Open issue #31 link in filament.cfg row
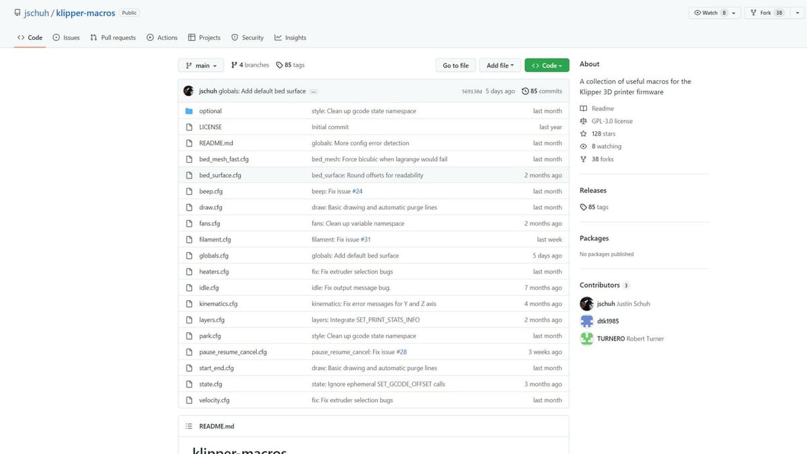The width and height of the screenshot is (807, 454). point(365,239)
